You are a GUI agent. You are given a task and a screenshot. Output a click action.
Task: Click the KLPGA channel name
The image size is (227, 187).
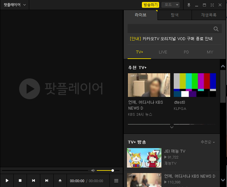coord(180,109)
